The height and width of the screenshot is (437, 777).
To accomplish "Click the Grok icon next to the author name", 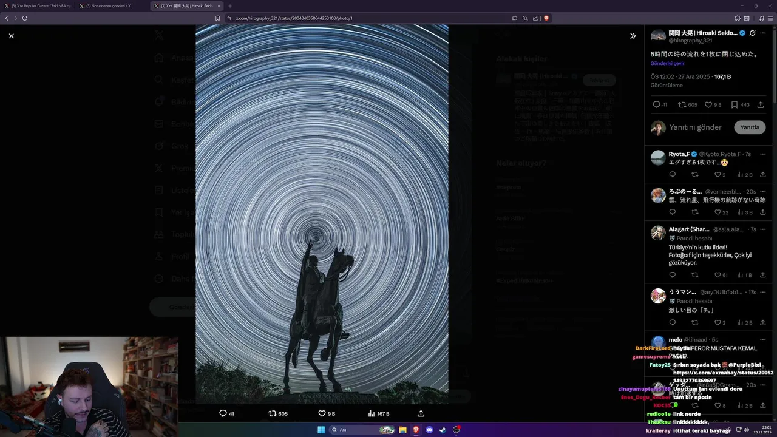I will tap(752, 33).
